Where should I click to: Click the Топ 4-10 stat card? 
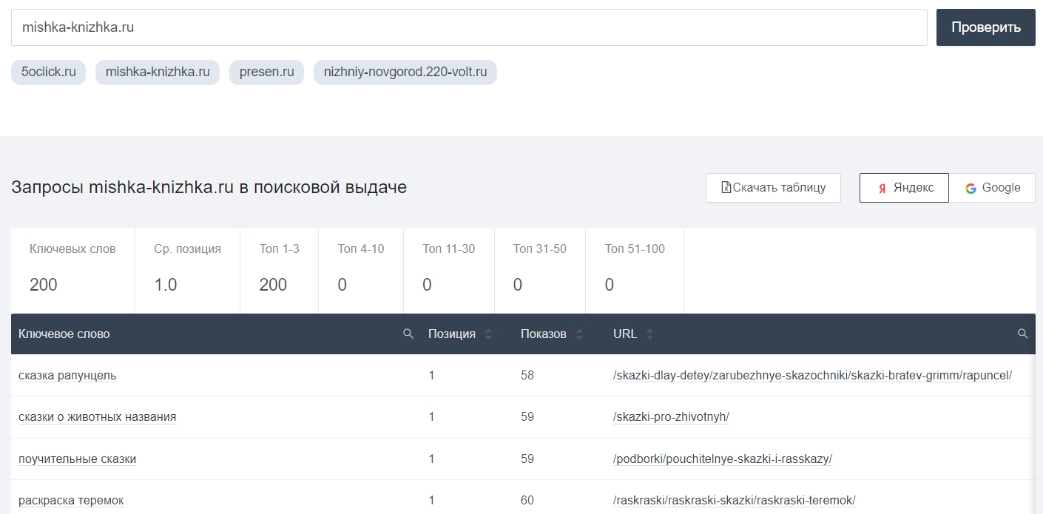[x=361, y=271]
